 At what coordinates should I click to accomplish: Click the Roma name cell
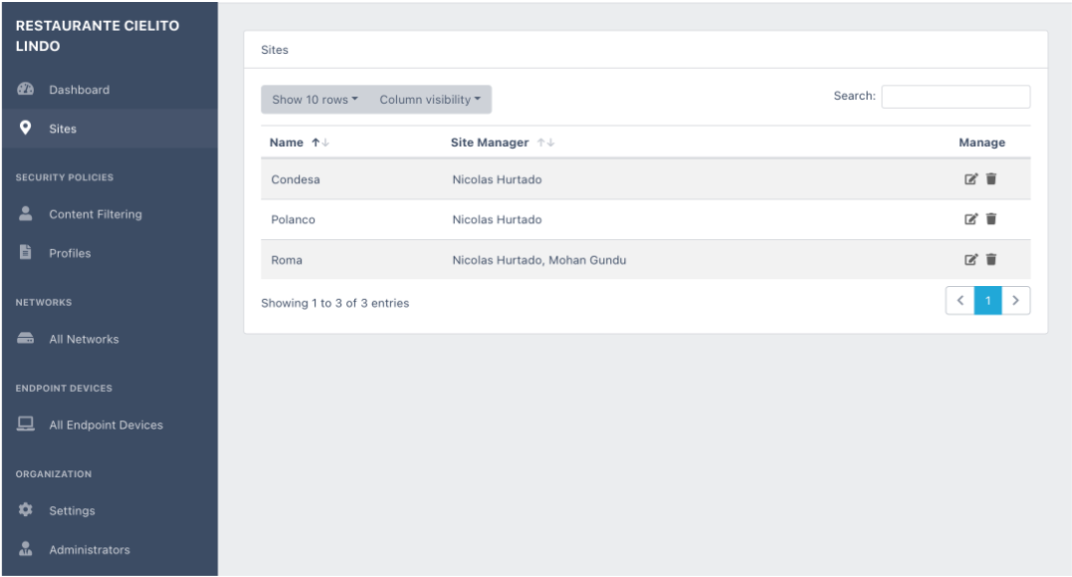click(x=286, y=260)
